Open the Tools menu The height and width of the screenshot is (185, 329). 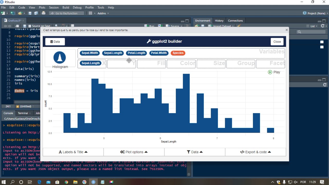pyautogui.click(x=101, y=7)
